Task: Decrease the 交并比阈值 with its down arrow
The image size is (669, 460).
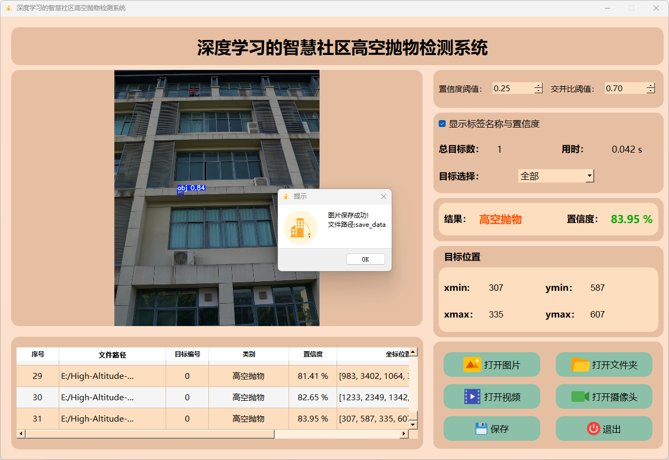Action: coord(651,91)
